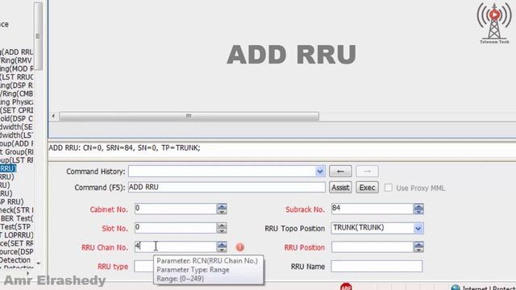The height and width of the screenshot is (290, 516).
Task: Adjust the Subrack No. spinner arrows
Action: tap(418, 209)
